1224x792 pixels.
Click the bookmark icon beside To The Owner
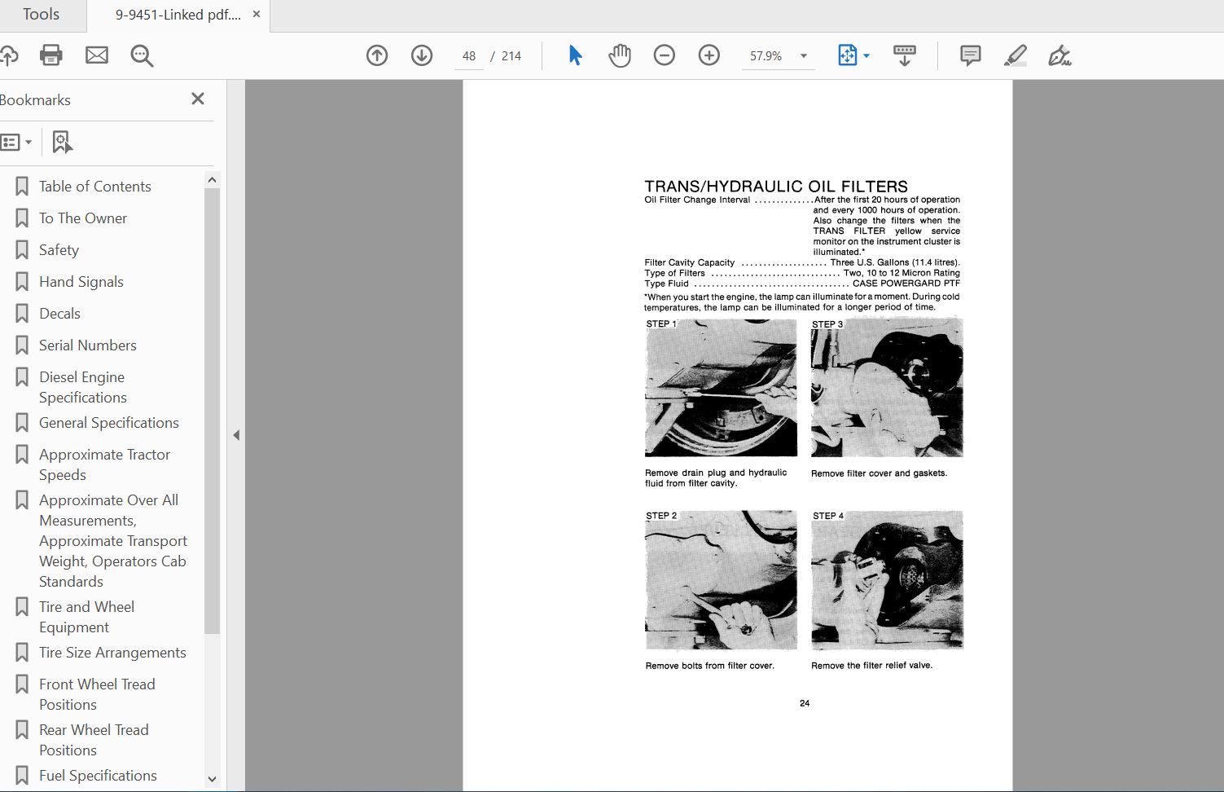(22, 218)
